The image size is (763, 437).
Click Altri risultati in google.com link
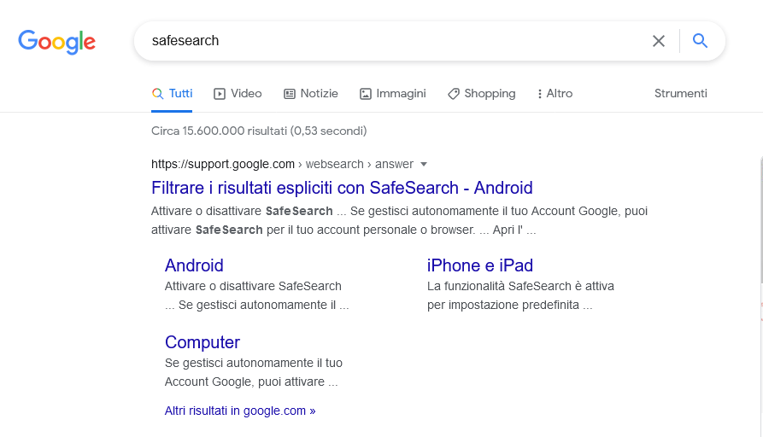coord(240,411)
